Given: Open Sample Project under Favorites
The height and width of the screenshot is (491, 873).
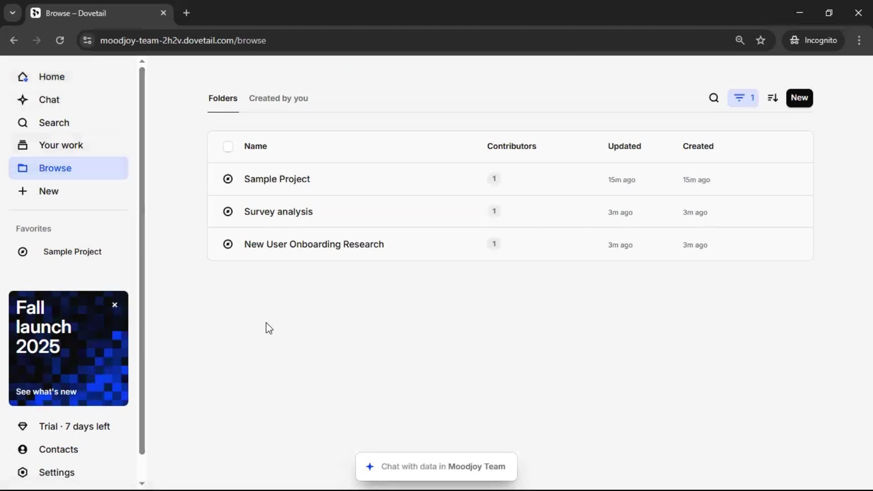Looking at the screenshot, I should tap(72, 251).
